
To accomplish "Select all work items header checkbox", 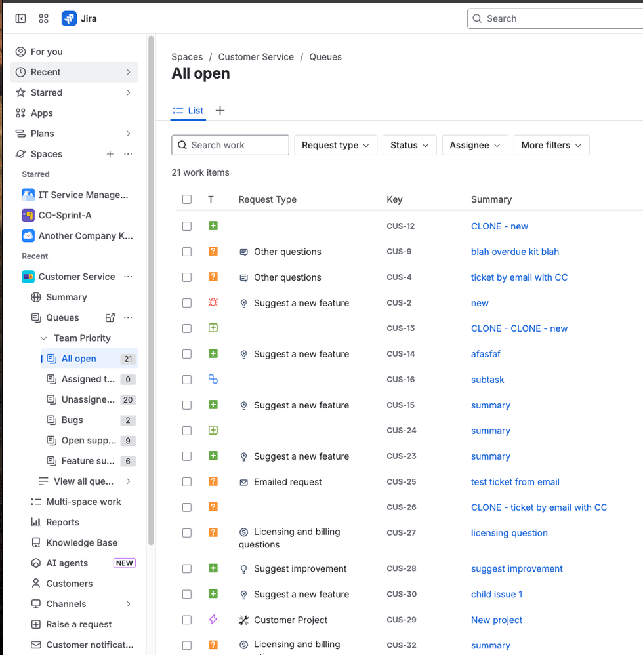I will click(x=187, y=199).
